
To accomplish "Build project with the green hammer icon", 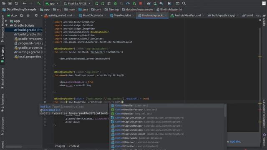I will pyautogui.click(x=39, y=3).
